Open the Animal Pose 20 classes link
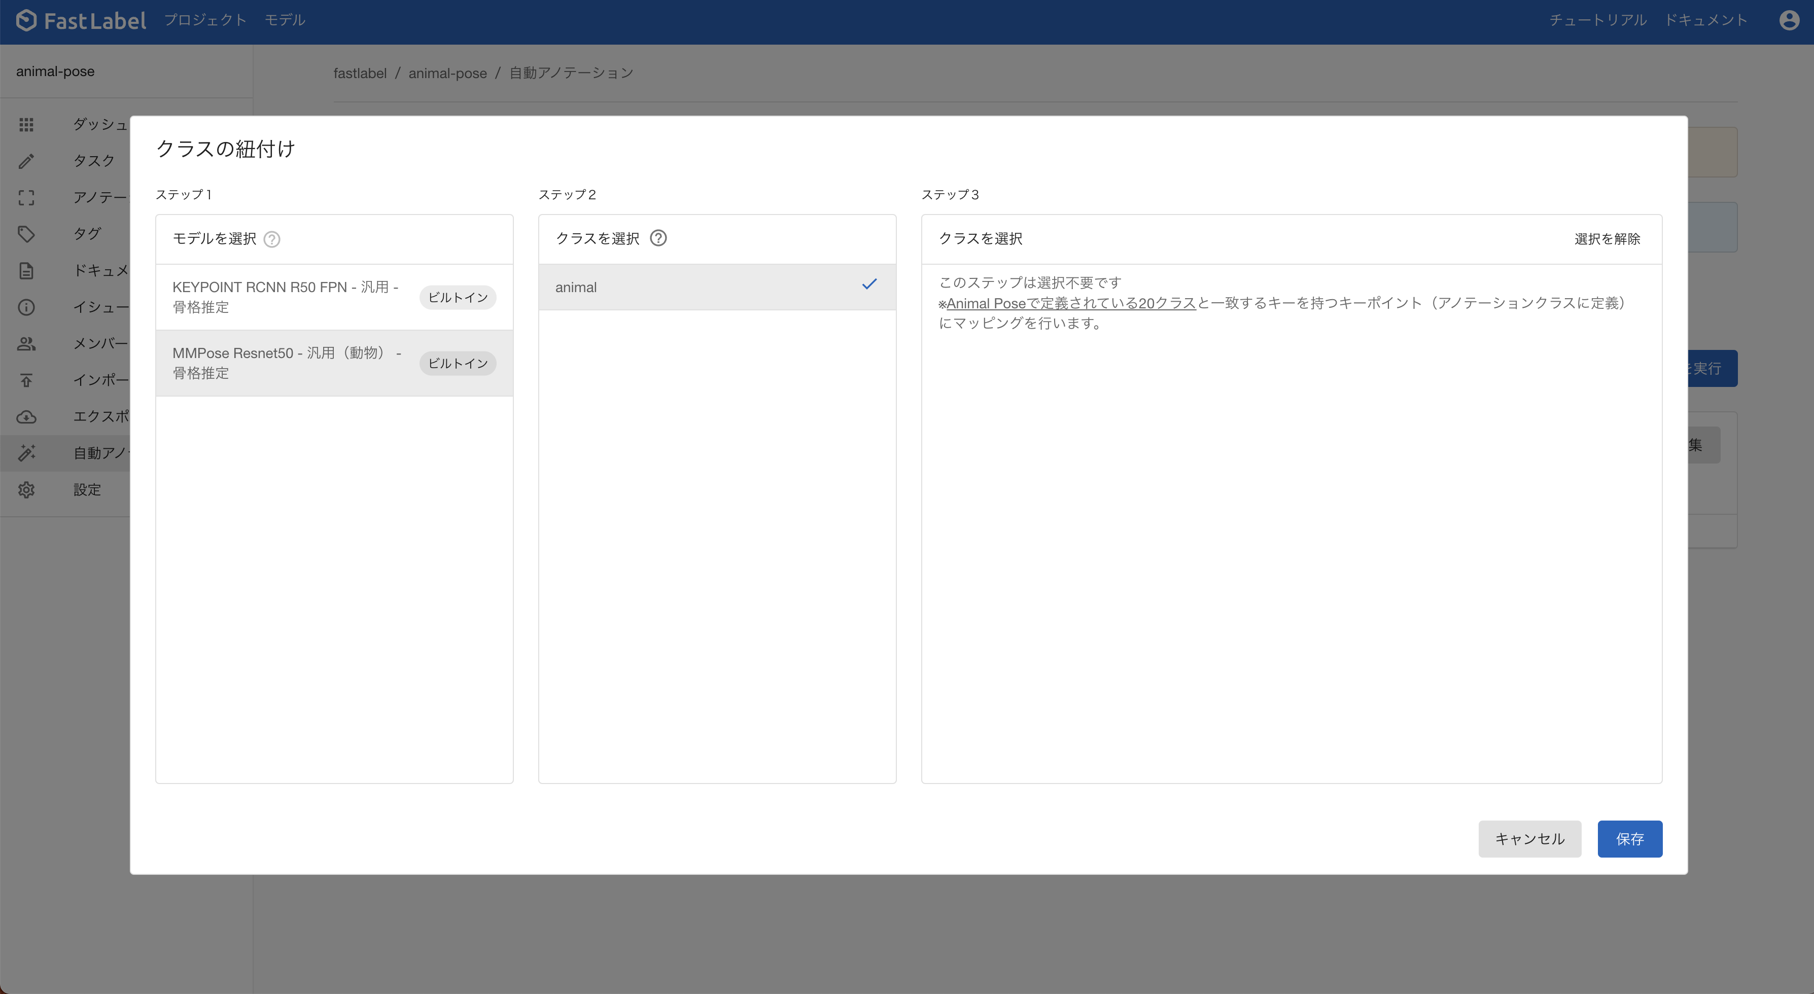1814x994 pixels. [x=1070, y=303]
